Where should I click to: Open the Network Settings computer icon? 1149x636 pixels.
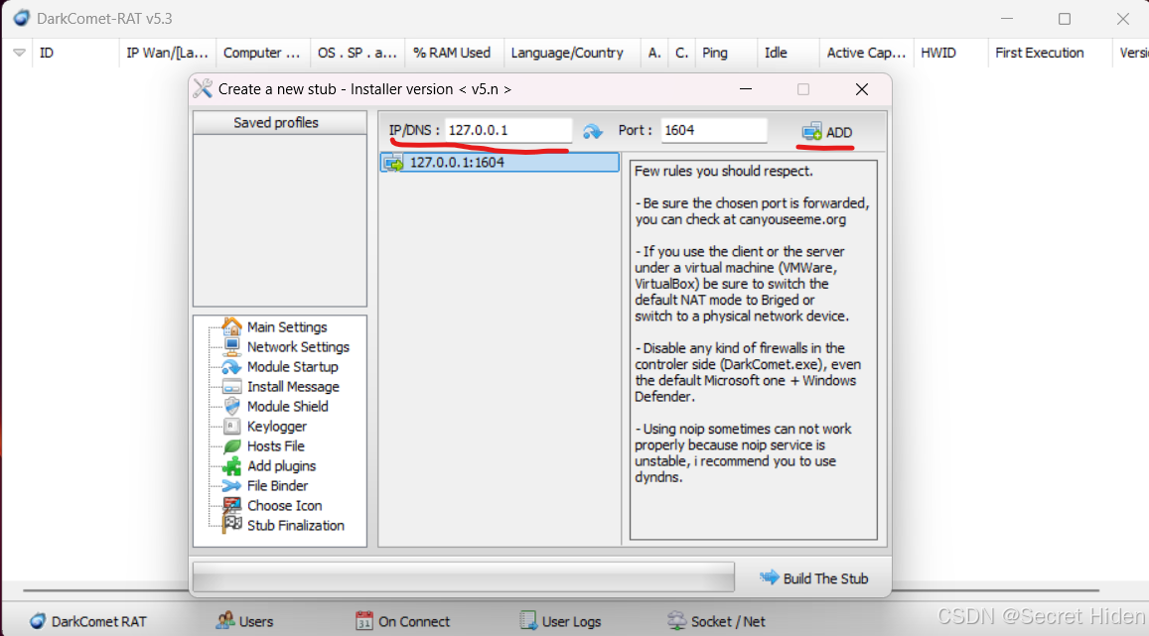point(231,346)
